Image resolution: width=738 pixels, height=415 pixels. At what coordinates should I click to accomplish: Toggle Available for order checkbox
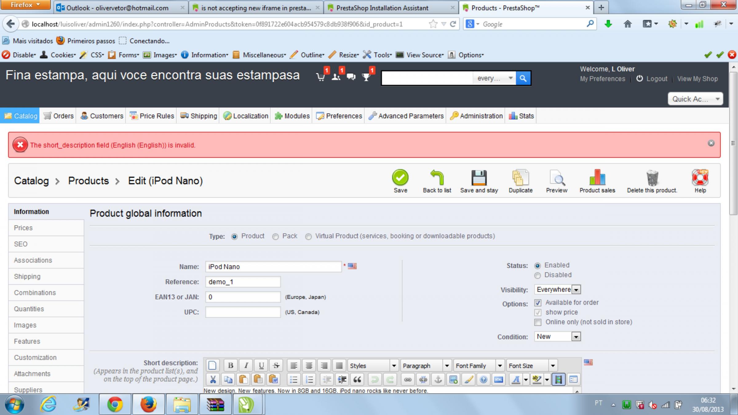pos(538,303)
